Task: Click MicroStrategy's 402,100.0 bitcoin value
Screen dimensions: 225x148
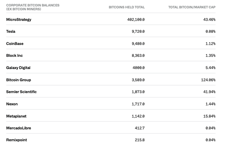Action: pyautogui.click(x=136, y=20)
